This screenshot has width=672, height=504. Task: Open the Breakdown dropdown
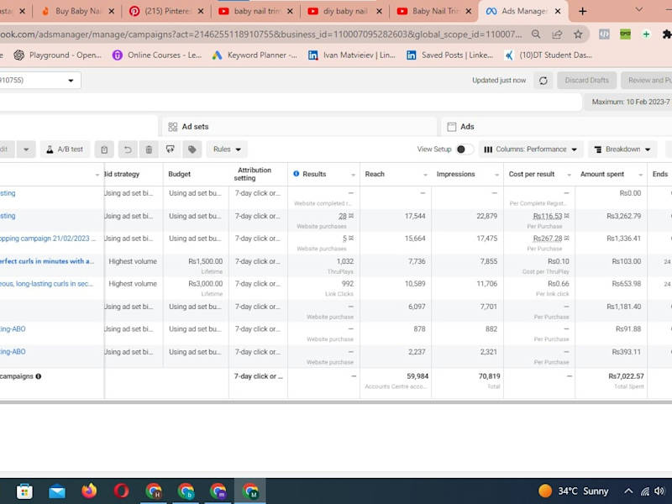[622, 150]
